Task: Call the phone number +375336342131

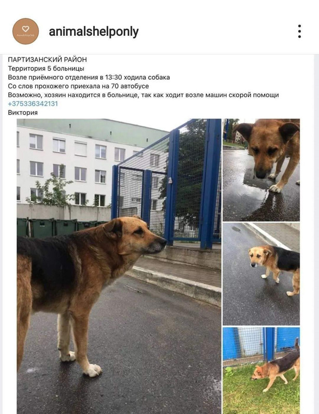Action: pos(33,103)
